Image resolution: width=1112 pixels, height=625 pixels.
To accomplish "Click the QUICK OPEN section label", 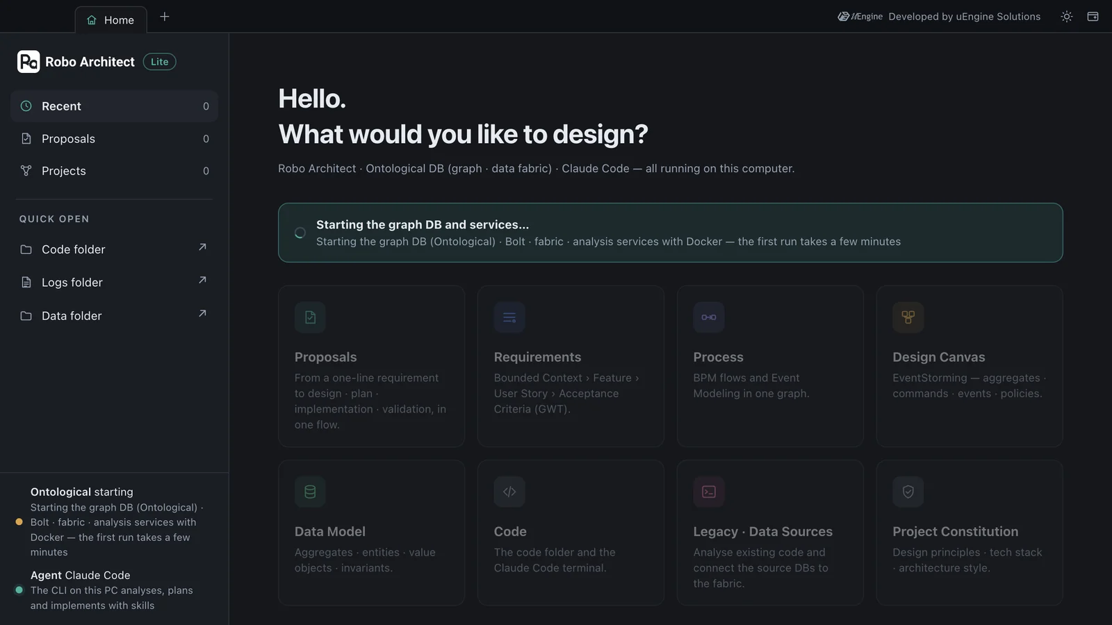I will pos(54,219).
